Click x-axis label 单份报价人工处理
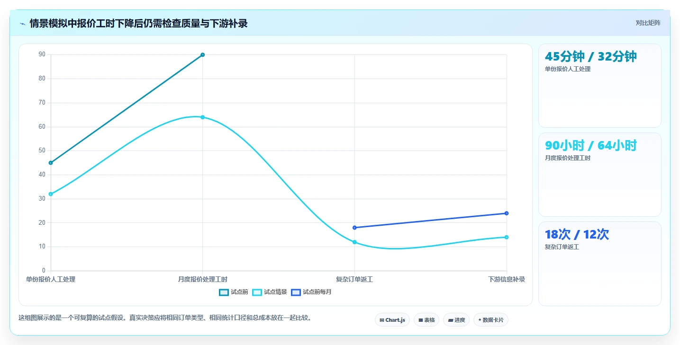This screenshot has width=680, height=345. 51,279
